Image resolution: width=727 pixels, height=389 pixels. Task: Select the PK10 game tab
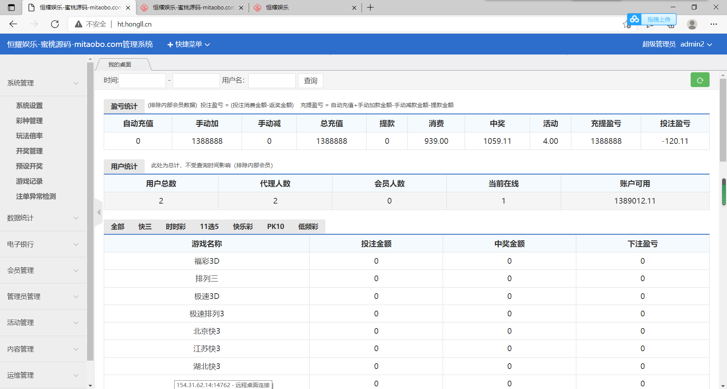tap(275, 227)
